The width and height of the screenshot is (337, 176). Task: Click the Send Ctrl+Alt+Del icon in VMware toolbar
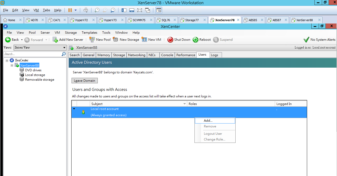(x=85, y=10)
